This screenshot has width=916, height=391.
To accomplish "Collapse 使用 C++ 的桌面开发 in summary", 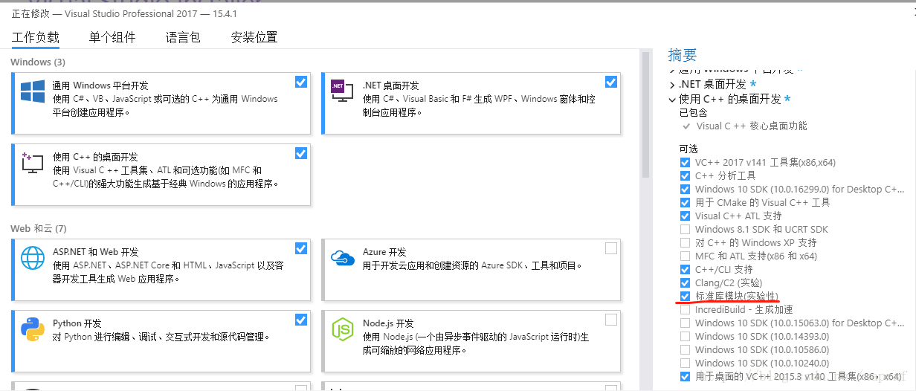I will (x=672, y=100).
